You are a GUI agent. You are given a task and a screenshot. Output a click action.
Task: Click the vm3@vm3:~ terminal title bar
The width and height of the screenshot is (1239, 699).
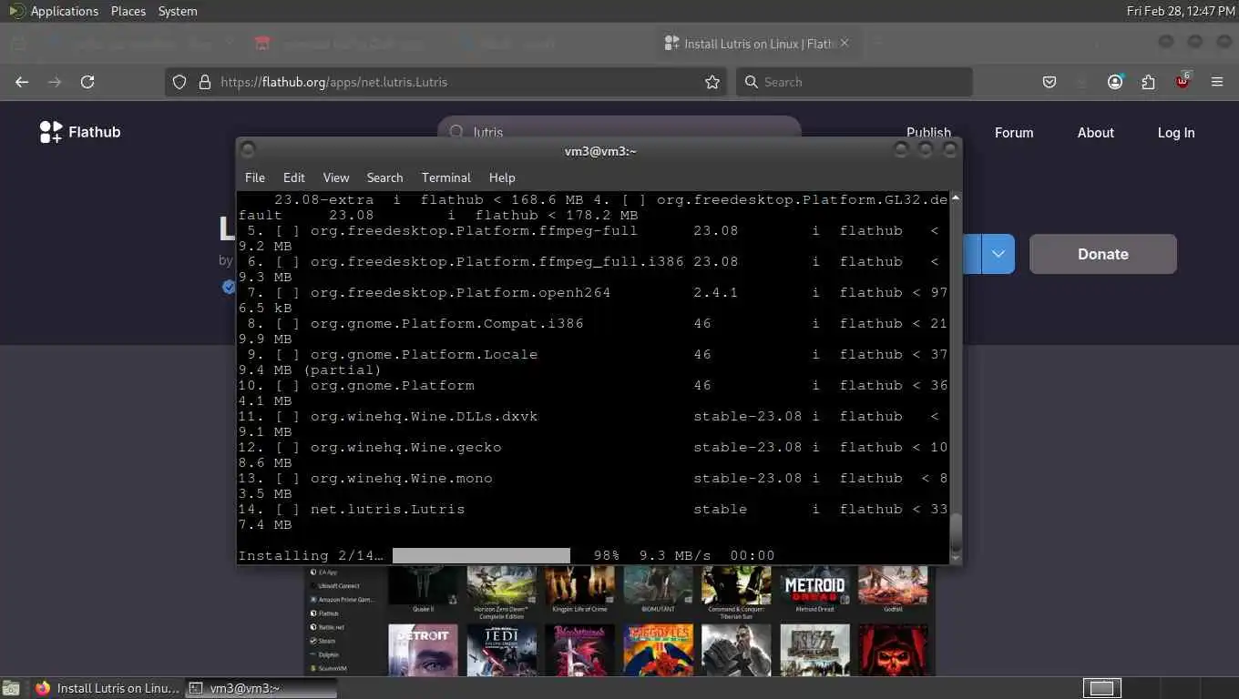600,150
